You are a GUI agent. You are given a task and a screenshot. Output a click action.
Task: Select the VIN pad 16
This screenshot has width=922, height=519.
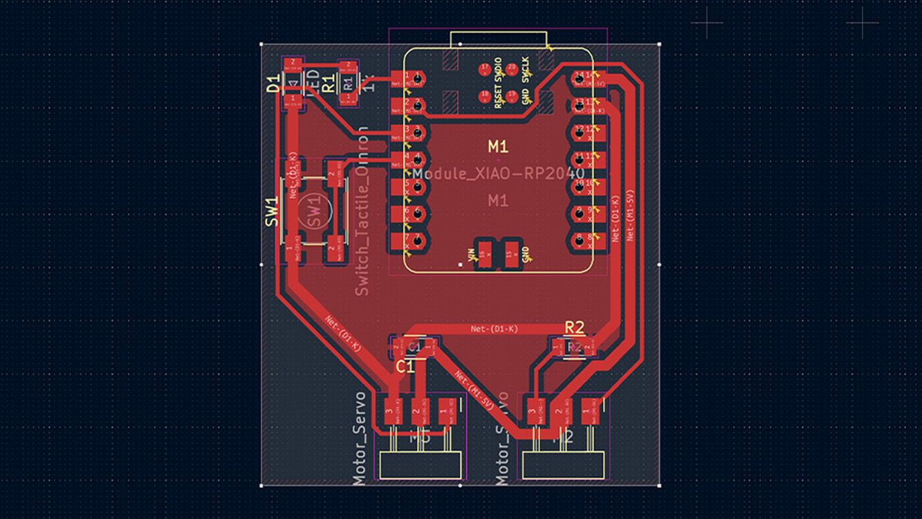pos(485,254)
